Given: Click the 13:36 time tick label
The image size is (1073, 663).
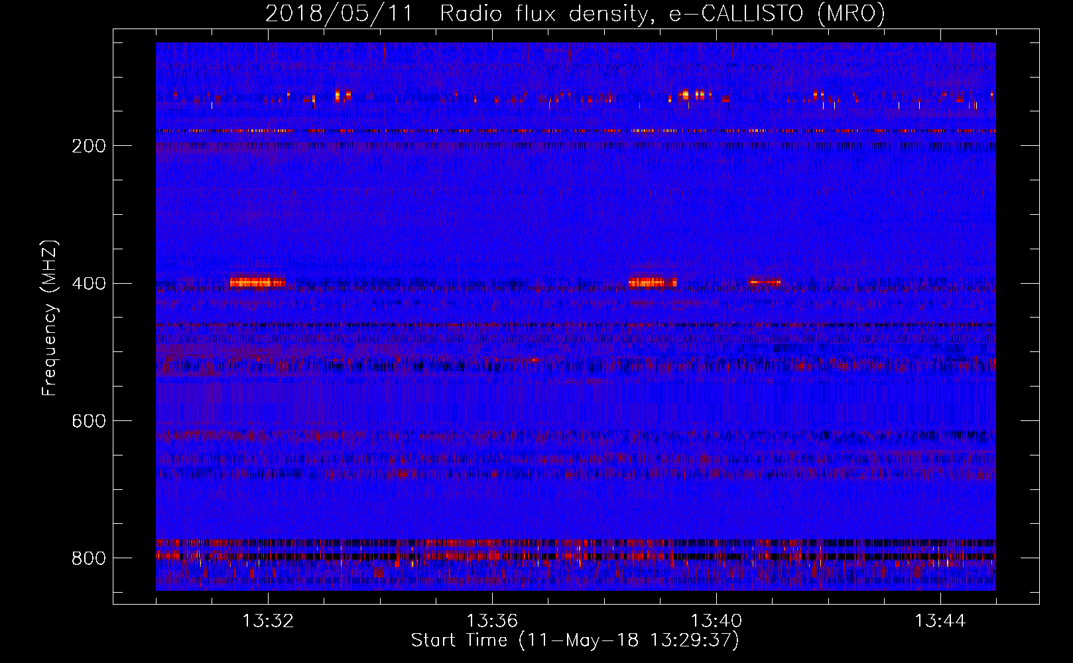Looking at the screenshot, I should click(x=492, y=621).
